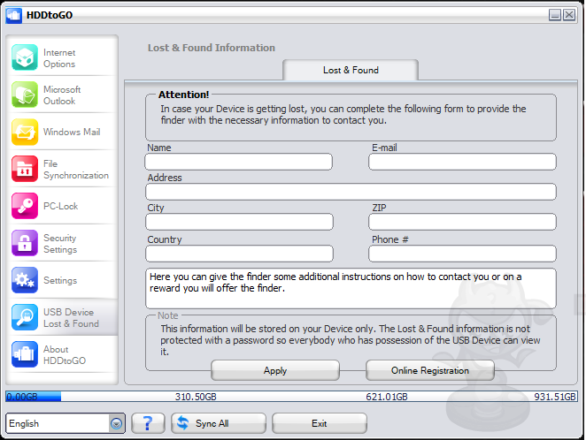The width and height of the screenshot is (586, 440).
Task: Open PC-Lock sidebar label
Action: [x=60, y=206]
